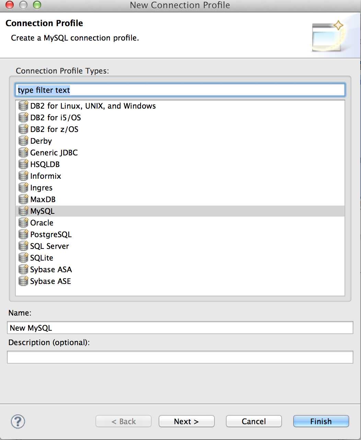Click the DB2 for i5/OS database icon
The image size is (361, 440).
click(x=23, y=117)
